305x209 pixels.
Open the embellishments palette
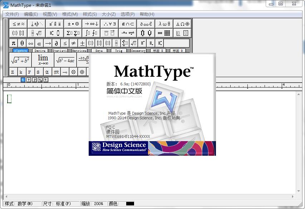point(55,24)
